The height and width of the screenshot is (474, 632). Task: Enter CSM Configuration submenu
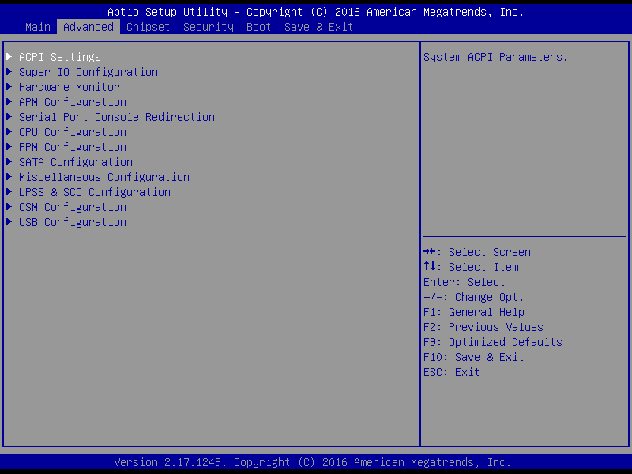pos(73,207)
